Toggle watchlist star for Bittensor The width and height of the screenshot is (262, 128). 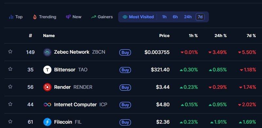pyautogui.click(x=10, y=69)
